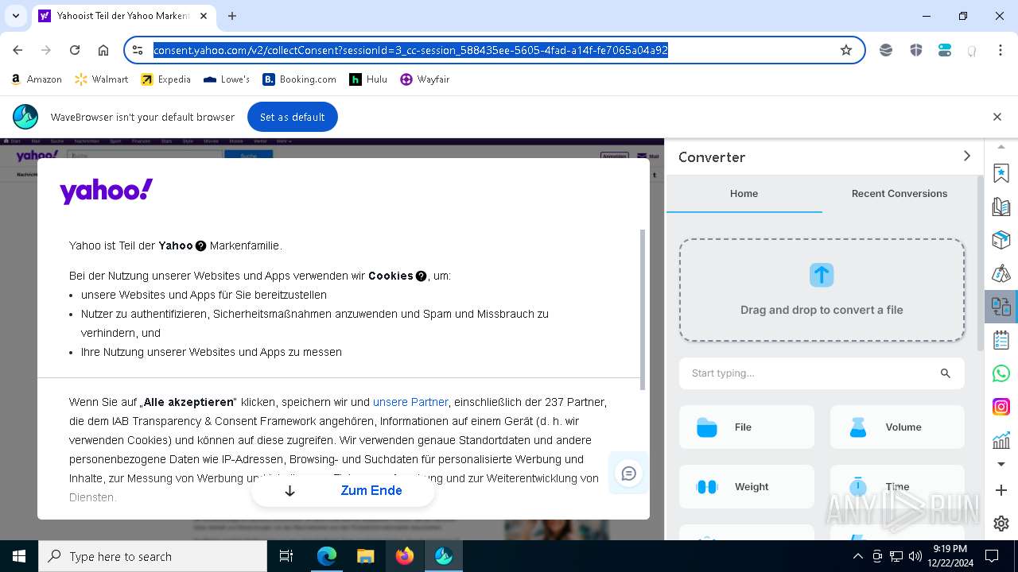This screenshot has width=1018, height=572.
Task: Open the package tracker sidebar icon
Action: coord(1001,239)
